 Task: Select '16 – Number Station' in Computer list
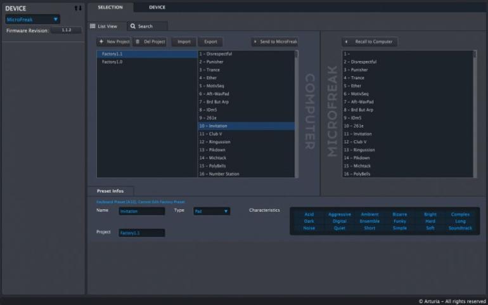pyautogui.click(x=246, y=174)
